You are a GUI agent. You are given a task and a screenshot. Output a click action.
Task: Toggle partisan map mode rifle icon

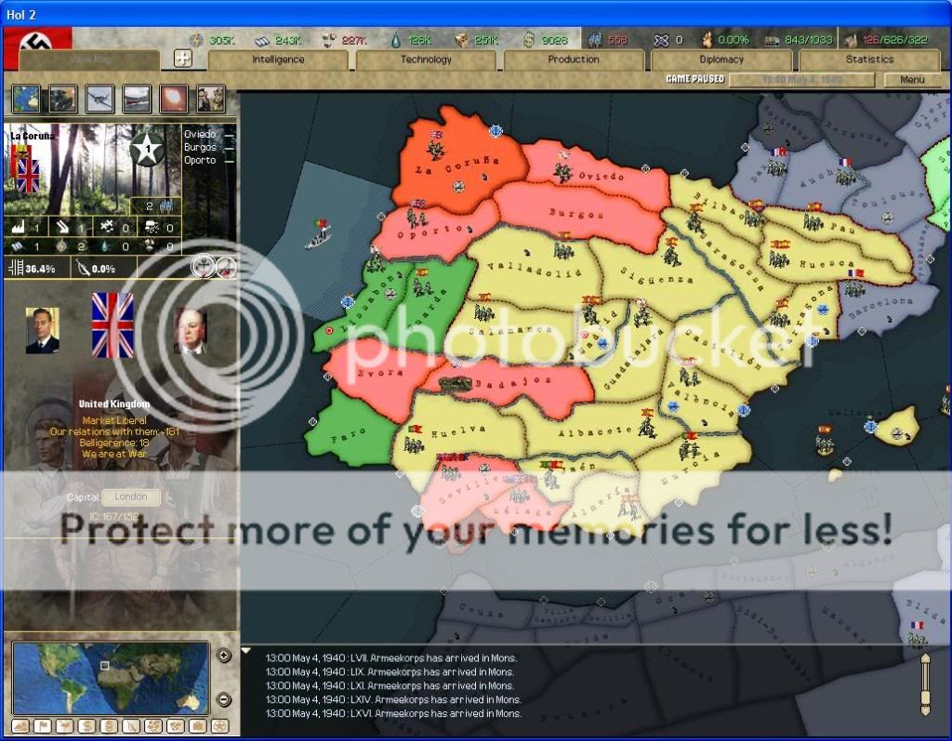[x=131, y=726]
